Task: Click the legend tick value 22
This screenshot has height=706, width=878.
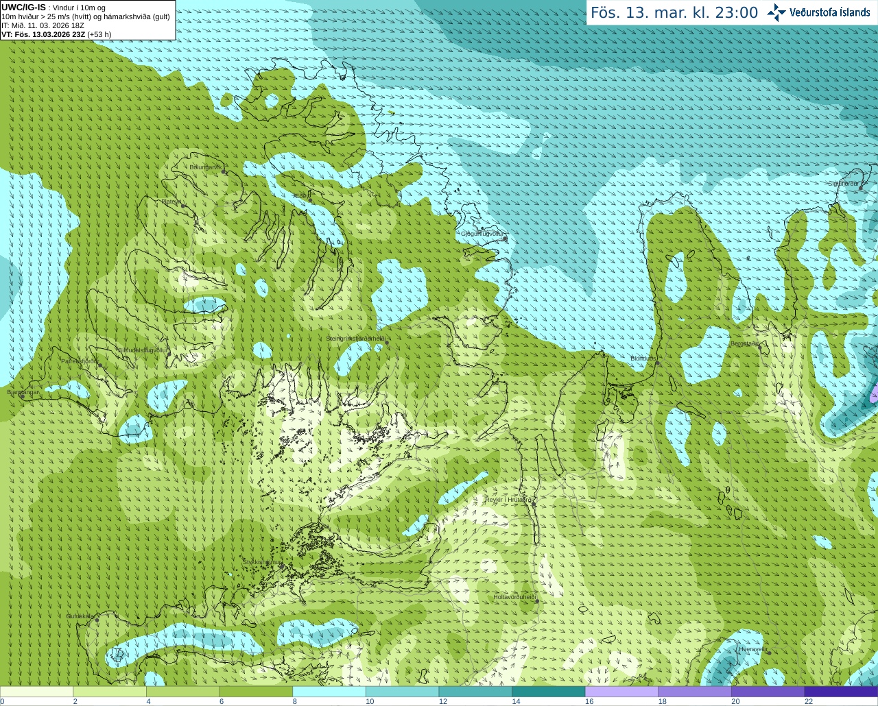Action: (809, 701)
